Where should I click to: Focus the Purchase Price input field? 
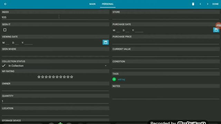[166, 42]
